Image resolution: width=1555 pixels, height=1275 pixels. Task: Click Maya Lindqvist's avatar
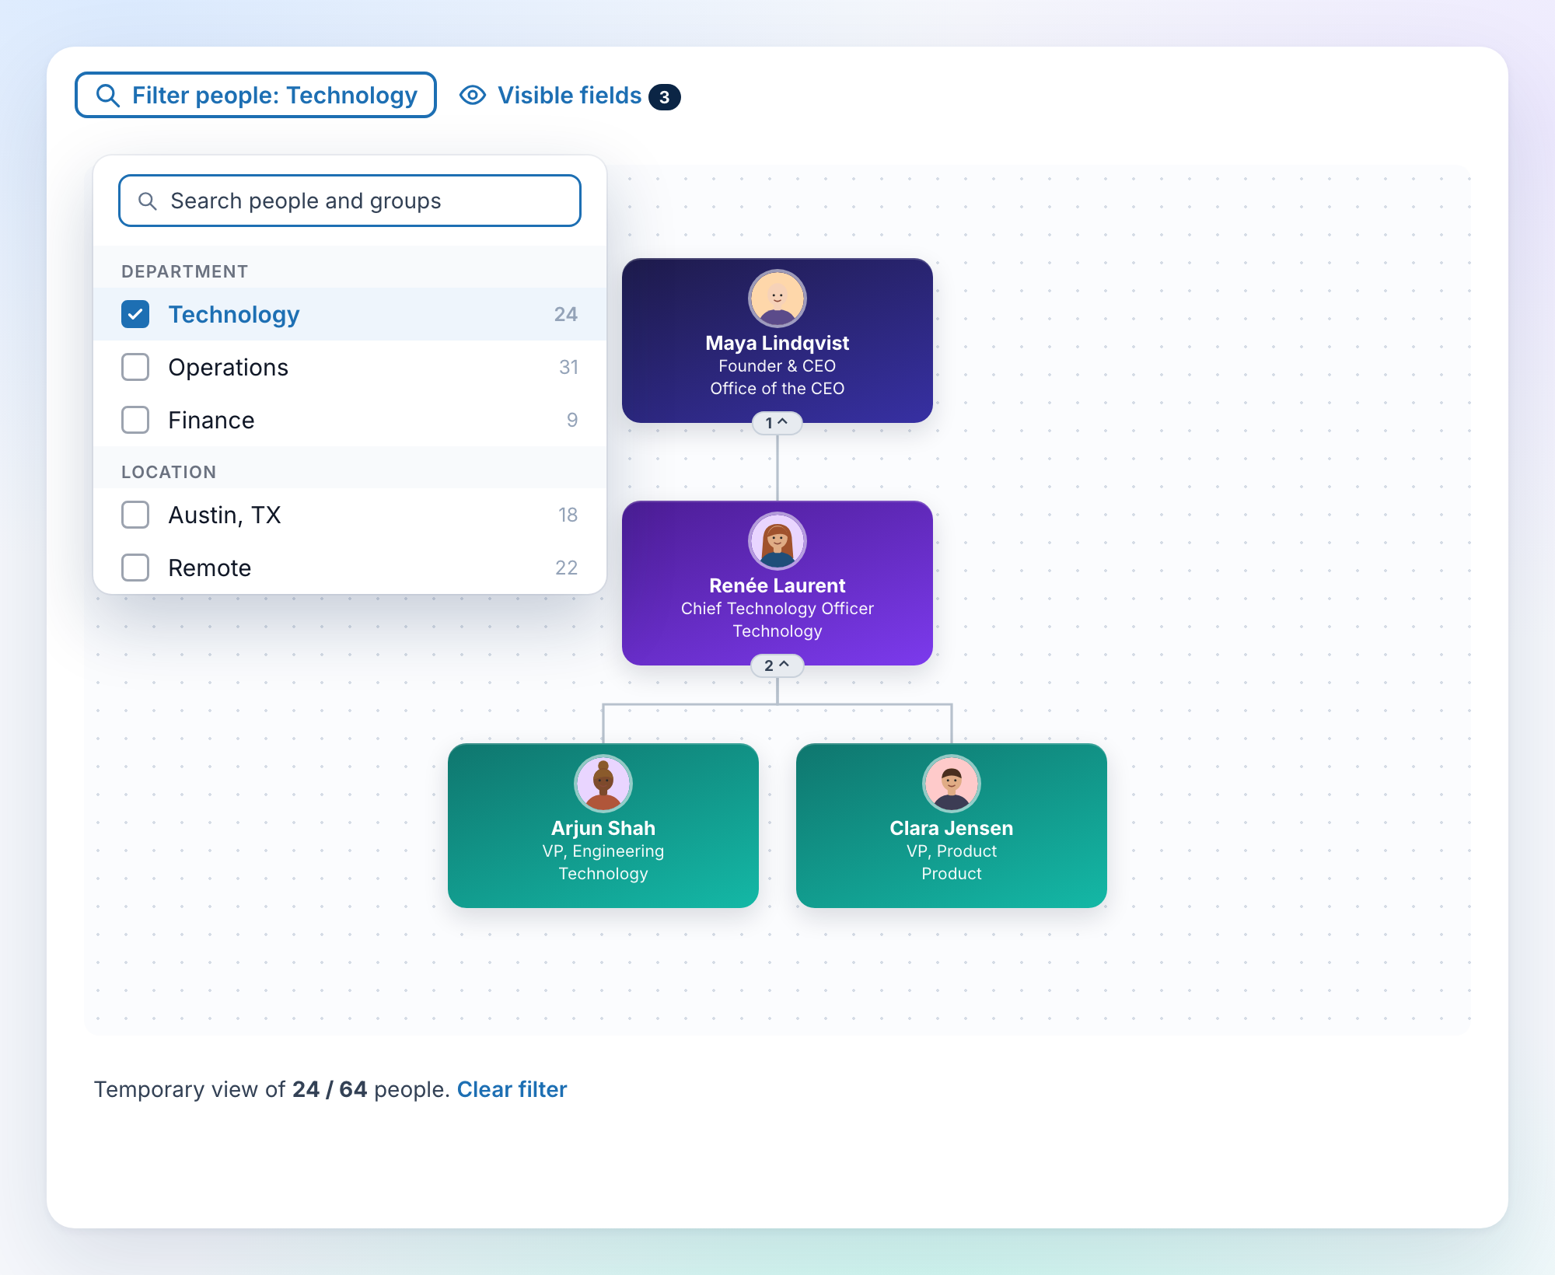point(777,299)
